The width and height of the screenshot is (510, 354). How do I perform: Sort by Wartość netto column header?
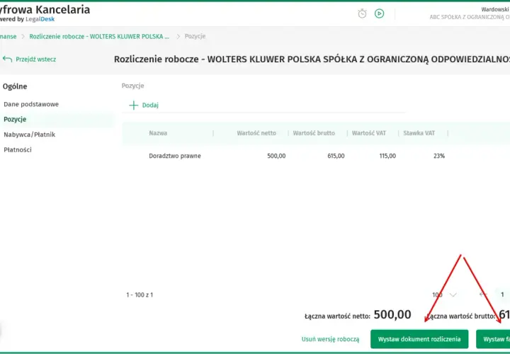(x=256, y=133)
